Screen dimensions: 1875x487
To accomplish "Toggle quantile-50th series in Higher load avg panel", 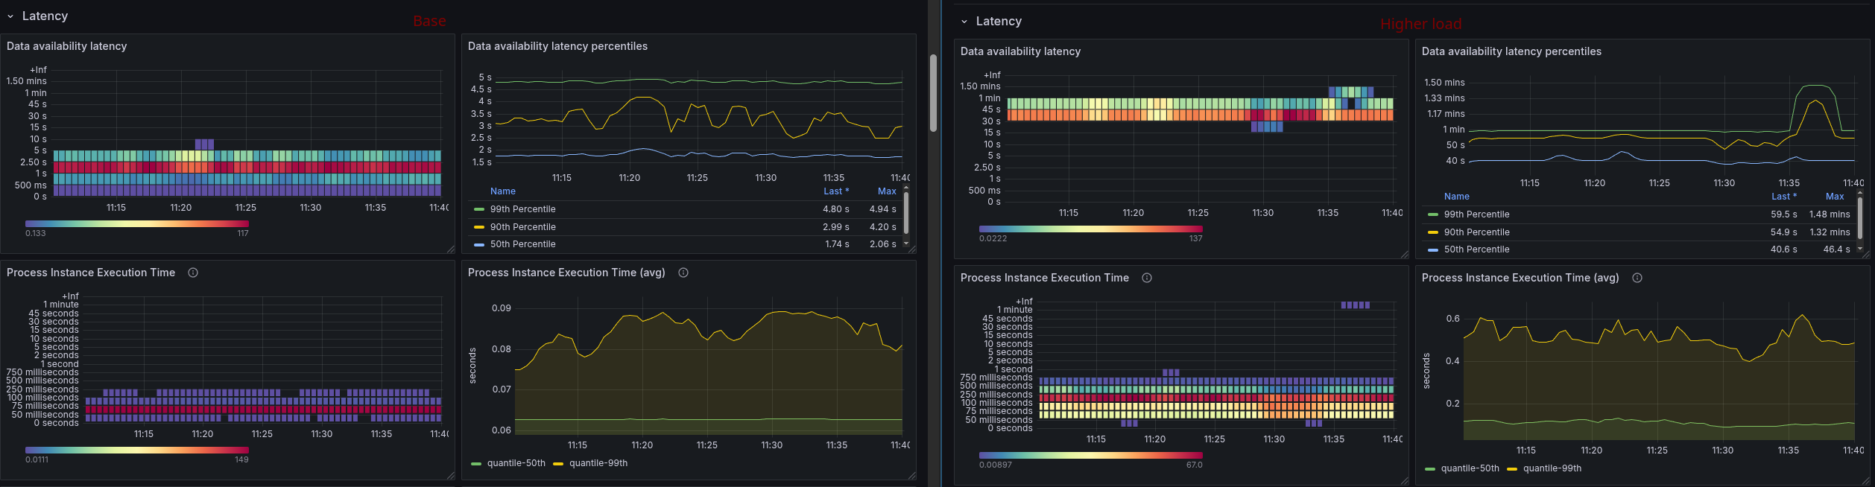I will point(1470,468).
